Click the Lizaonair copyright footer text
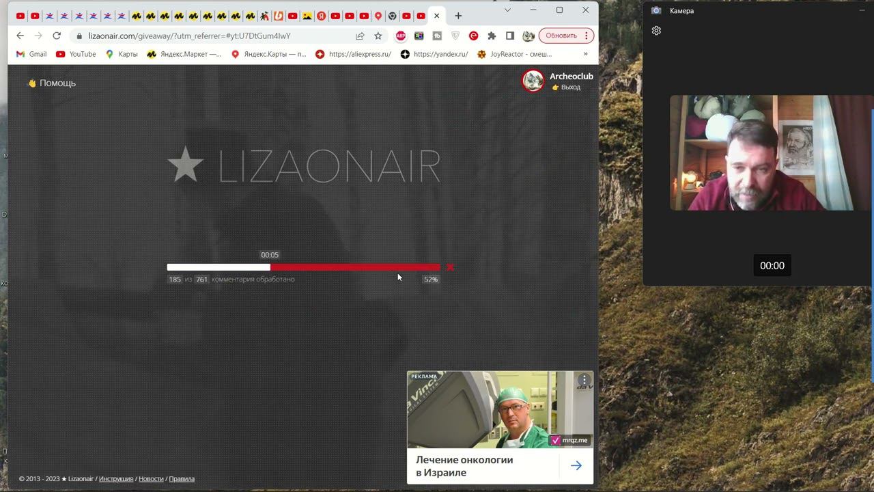The width and height of the screenshot is (874, 492). (x=57, y=479)
